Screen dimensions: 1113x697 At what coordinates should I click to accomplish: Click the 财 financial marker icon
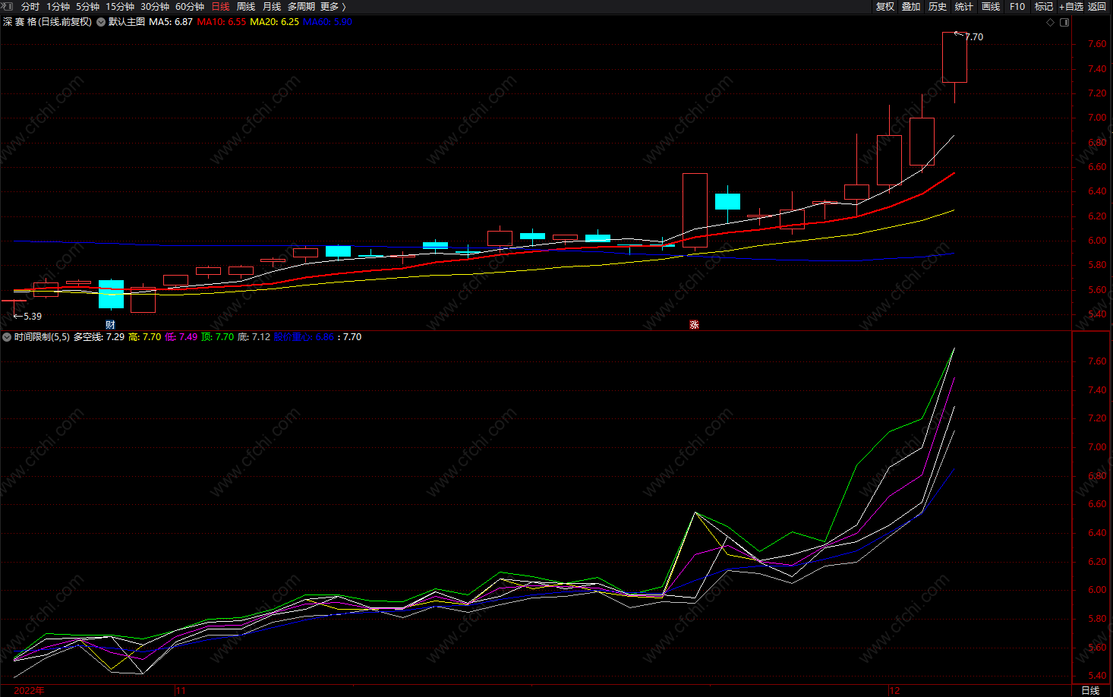pos(111,325)
